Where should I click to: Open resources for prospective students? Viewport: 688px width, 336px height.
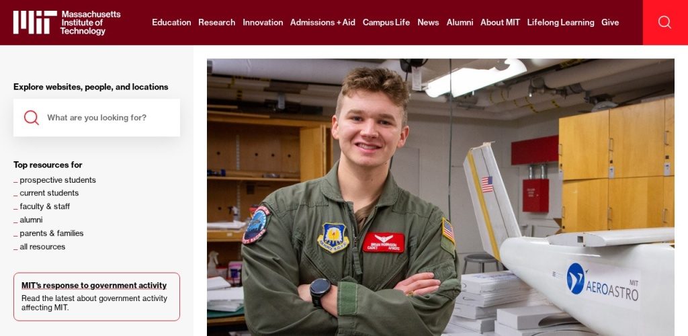pos(58,180)
